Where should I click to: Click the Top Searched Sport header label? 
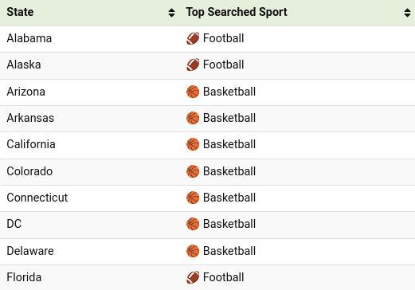pos(237,12)
